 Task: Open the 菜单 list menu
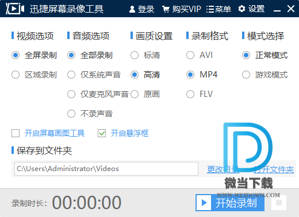click(x=218, y=9)
